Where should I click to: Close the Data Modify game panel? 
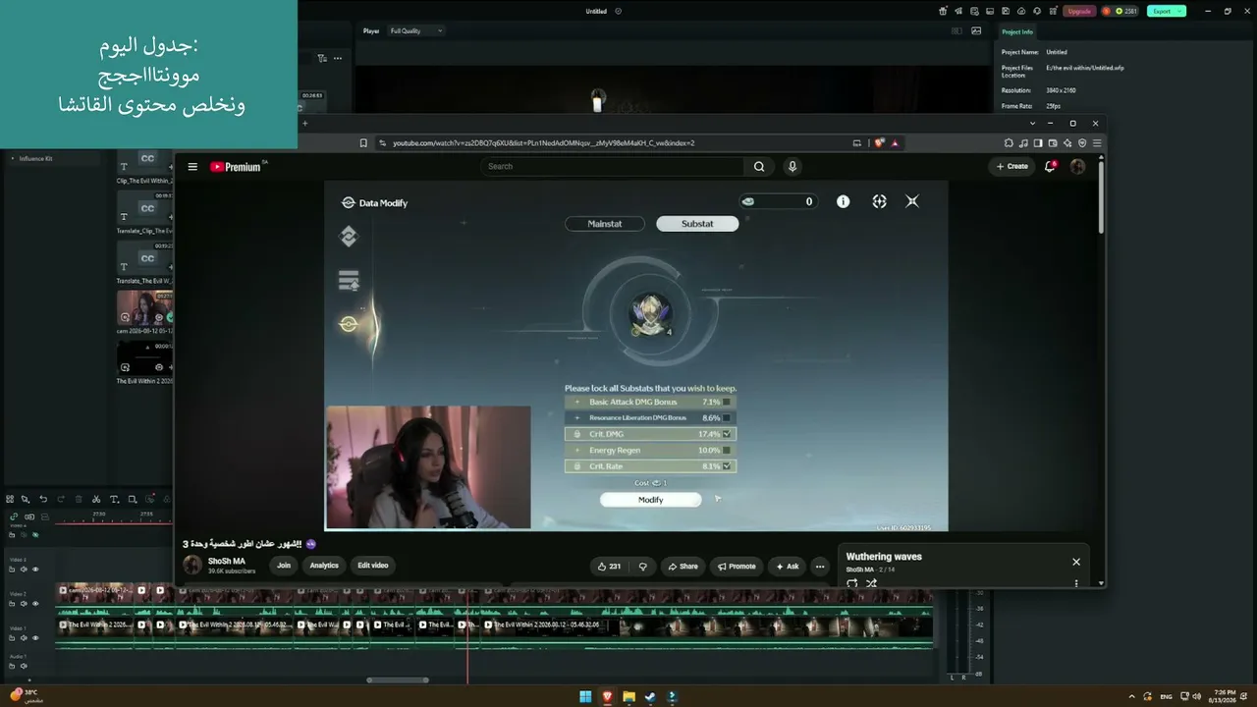point(912,201)
